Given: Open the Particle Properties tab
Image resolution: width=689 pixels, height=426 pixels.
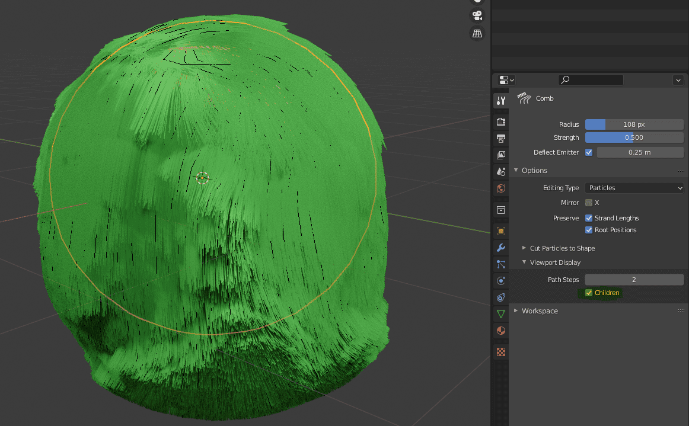Looking at the screenshot, I should (x=500, y=264).
